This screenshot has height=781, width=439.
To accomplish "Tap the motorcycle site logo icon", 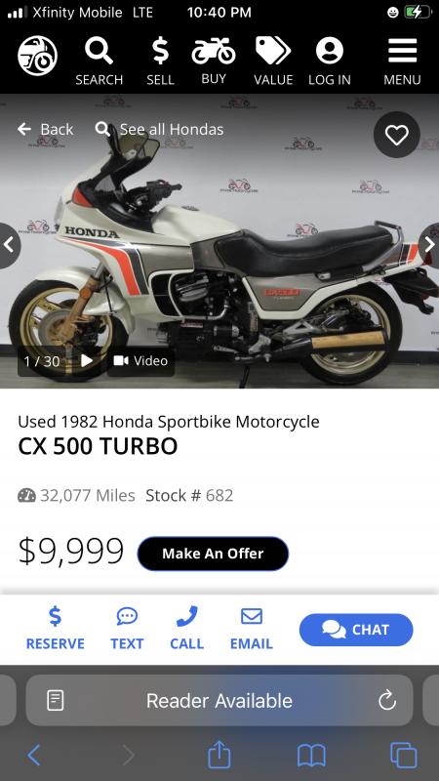I will (x=37, y=56).
